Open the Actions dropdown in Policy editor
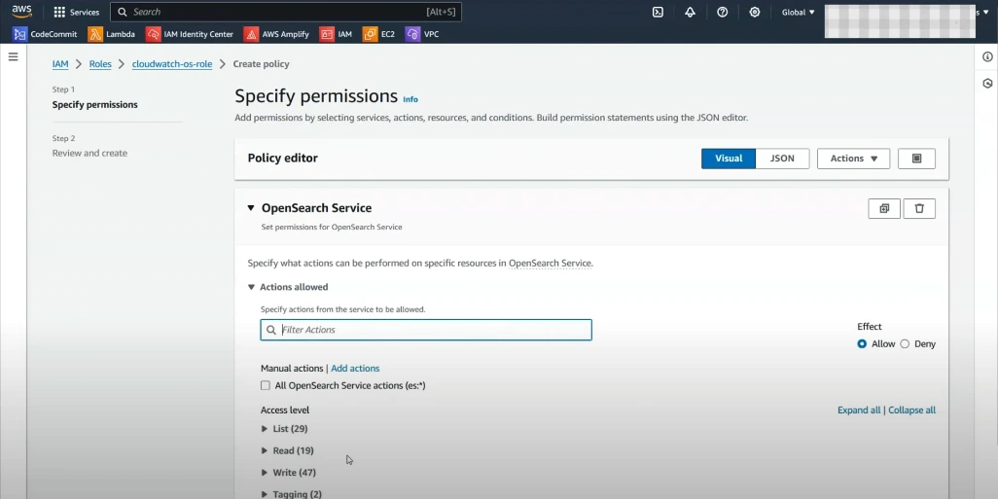The height and width of the screenshot is (499, 998). (x=853, y=159)
